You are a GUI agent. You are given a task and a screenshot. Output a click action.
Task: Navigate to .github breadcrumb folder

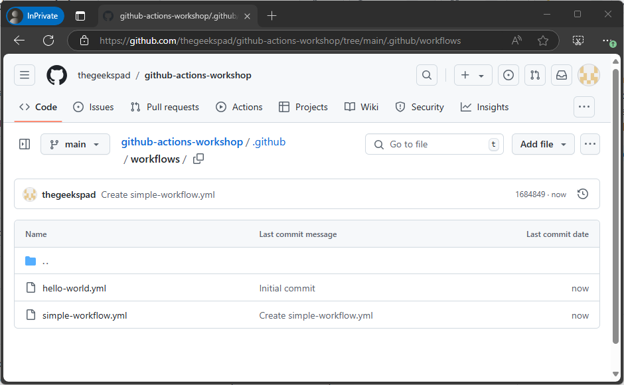tap(270, 142)
